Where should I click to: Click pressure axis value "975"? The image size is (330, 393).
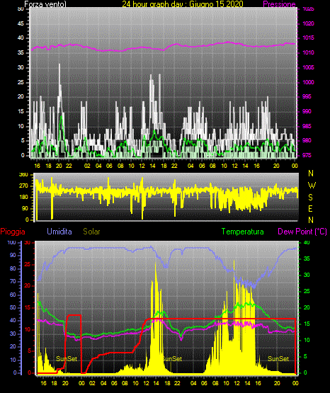coord(307,155)
